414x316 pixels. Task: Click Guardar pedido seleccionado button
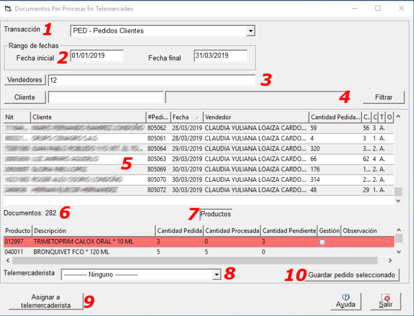351,275
